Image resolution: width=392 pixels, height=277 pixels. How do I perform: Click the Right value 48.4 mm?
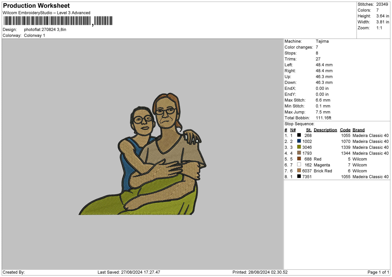pyautogui.click(x=324, y=71)
